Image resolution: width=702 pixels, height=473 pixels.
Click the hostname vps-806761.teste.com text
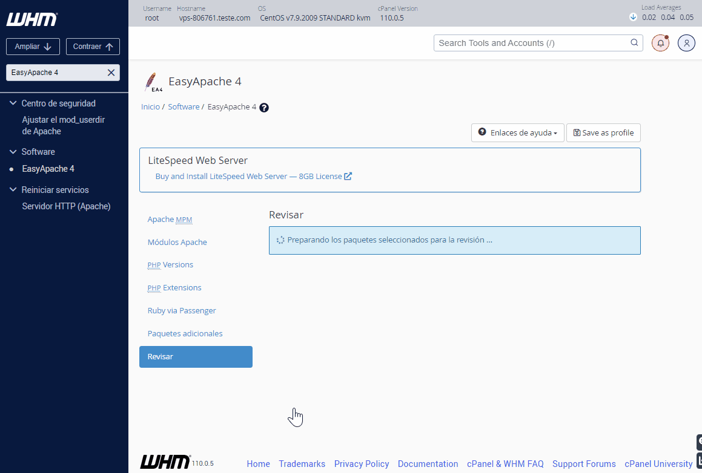[x=214, y=18]
